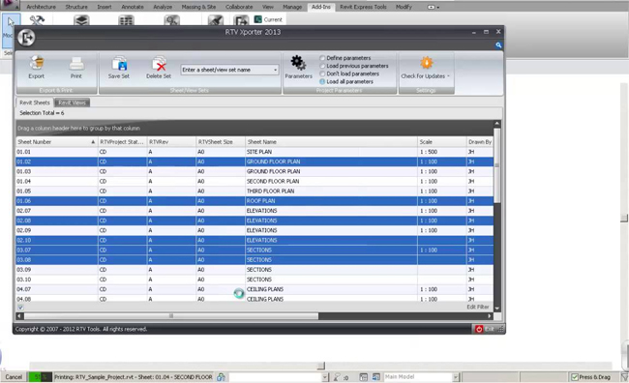Click the grid scroll down arrow

coord(497,308)
